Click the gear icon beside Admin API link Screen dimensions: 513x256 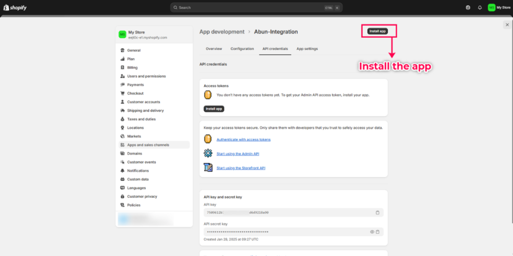click(x=208, y=153)
